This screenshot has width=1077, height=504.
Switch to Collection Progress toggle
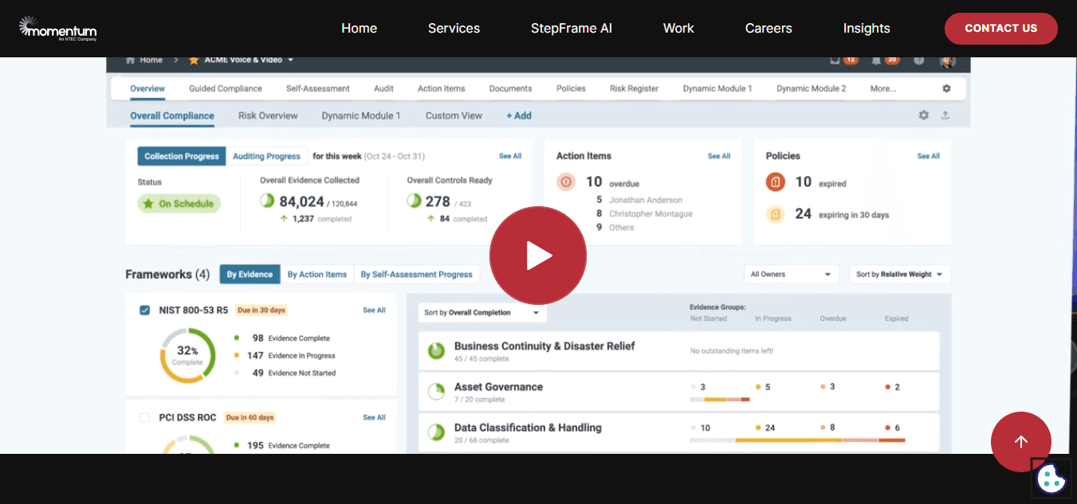pyautogui.click(x=182, y=157)
